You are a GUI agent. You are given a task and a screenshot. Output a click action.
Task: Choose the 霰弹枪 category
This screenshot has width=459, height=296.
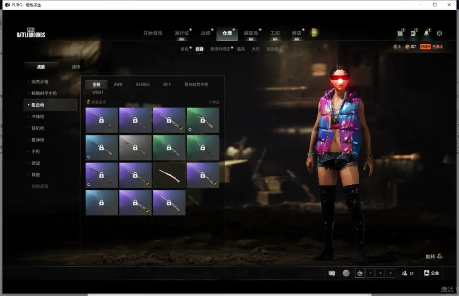tap(38, 140)
